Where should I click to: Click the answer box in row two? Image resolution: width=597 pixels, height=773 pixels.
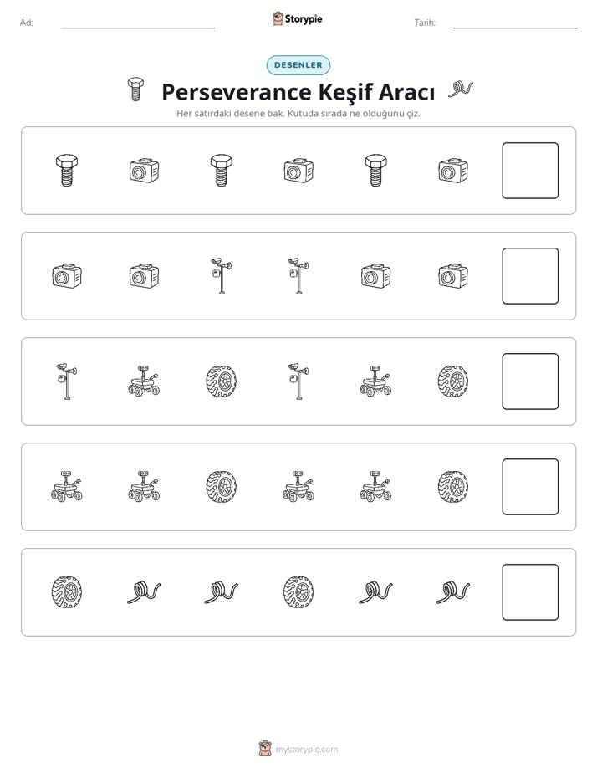click(530, 276)
